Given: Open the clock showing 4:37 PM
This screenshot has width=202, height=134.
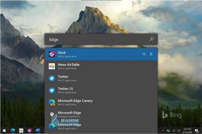Looking at the screenshot, I should (187, 131).
